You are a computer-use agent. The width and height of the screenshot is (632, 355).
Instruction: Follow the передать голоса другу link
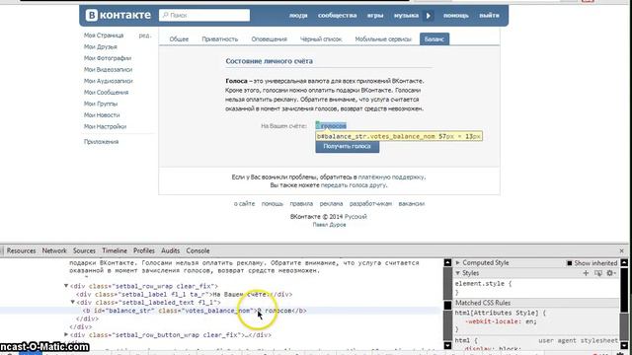(x=354, y=185)
